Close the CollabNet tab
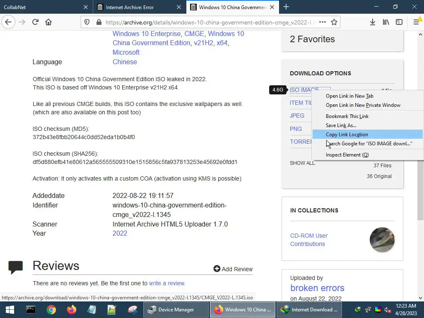424x318 pixels. coord(85,7)
